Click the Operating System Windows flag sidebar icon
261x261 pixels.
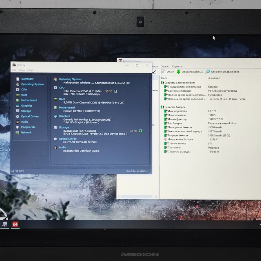click(x=17, y=84)
